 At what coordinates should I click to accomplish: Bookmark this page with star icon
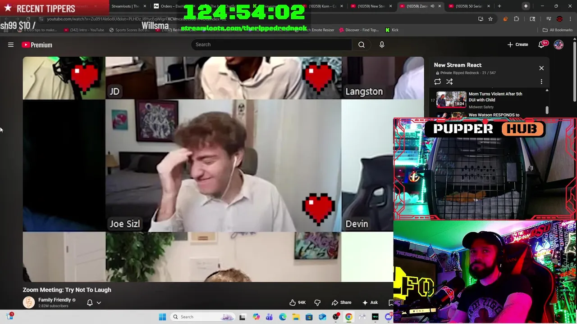[490, 19]
